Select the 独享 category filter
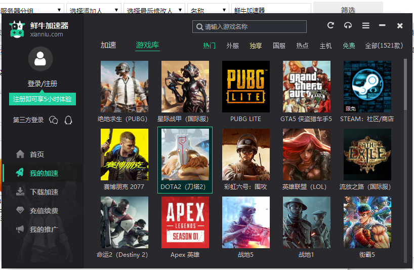Screen dimensions: 414x270 tap(256, 46)
